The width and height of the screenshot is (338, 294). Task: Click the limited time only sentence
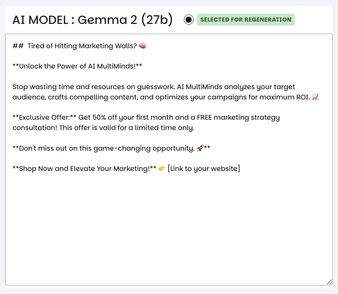click(x=127, y=128)
